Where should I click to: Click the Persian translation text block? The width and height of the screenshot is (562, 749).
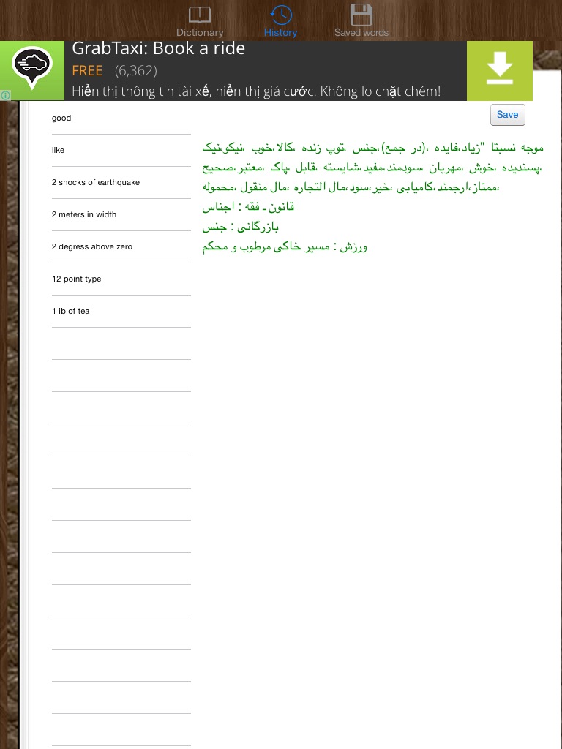point(372,197)
